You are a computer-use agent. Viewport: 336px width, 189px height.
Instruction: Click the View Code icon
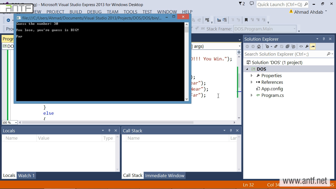point(301,46)
